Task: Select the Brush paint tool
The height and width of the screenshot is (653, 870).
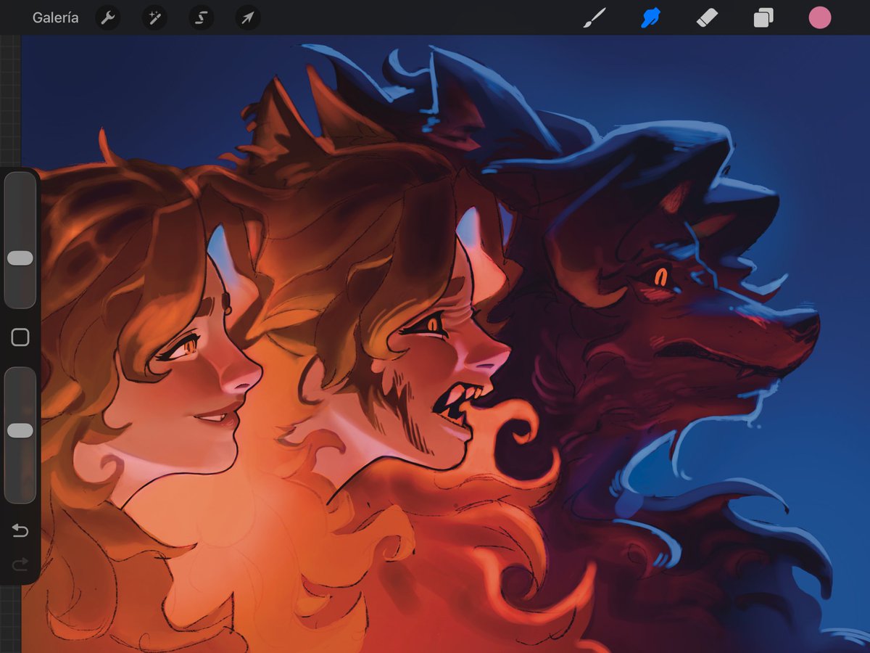Action: (x=594, y=18)
